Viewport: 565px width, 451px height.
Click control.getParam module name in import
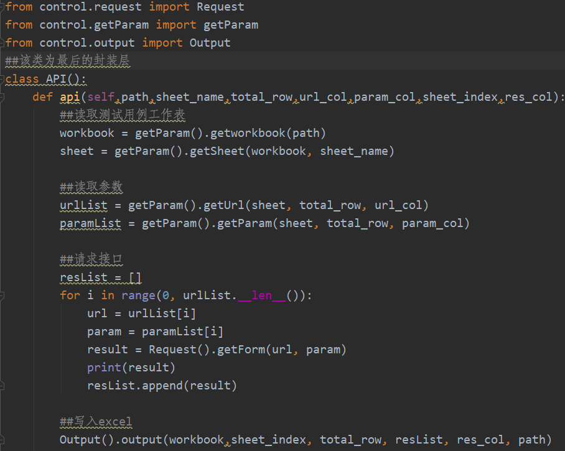pyautogui.click(x=94, y=25)
